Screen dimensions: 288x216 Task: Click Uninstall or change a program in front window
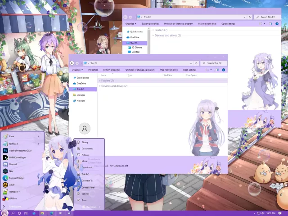[x=140, y=70]
